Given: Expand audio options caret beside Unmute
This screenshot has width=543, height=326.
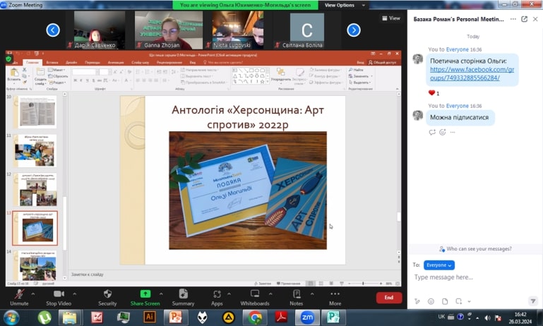Looking at the screenshot, I should 33,294.
